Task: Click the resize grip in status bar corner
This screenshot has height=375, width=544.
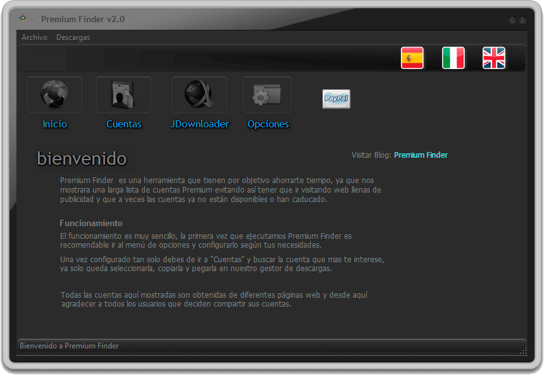Action: [x=523, y=350]
